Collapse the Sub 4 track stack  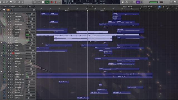point(2,56)
